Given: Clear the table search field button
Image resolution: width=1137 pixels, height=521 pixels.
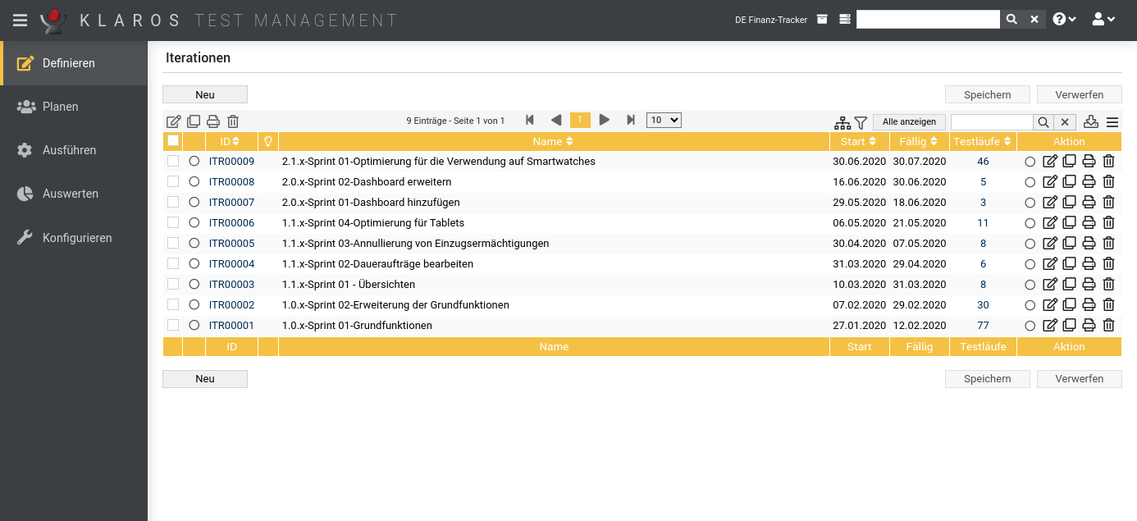Looking at the screenshot, I should [x=1065, y=121].
